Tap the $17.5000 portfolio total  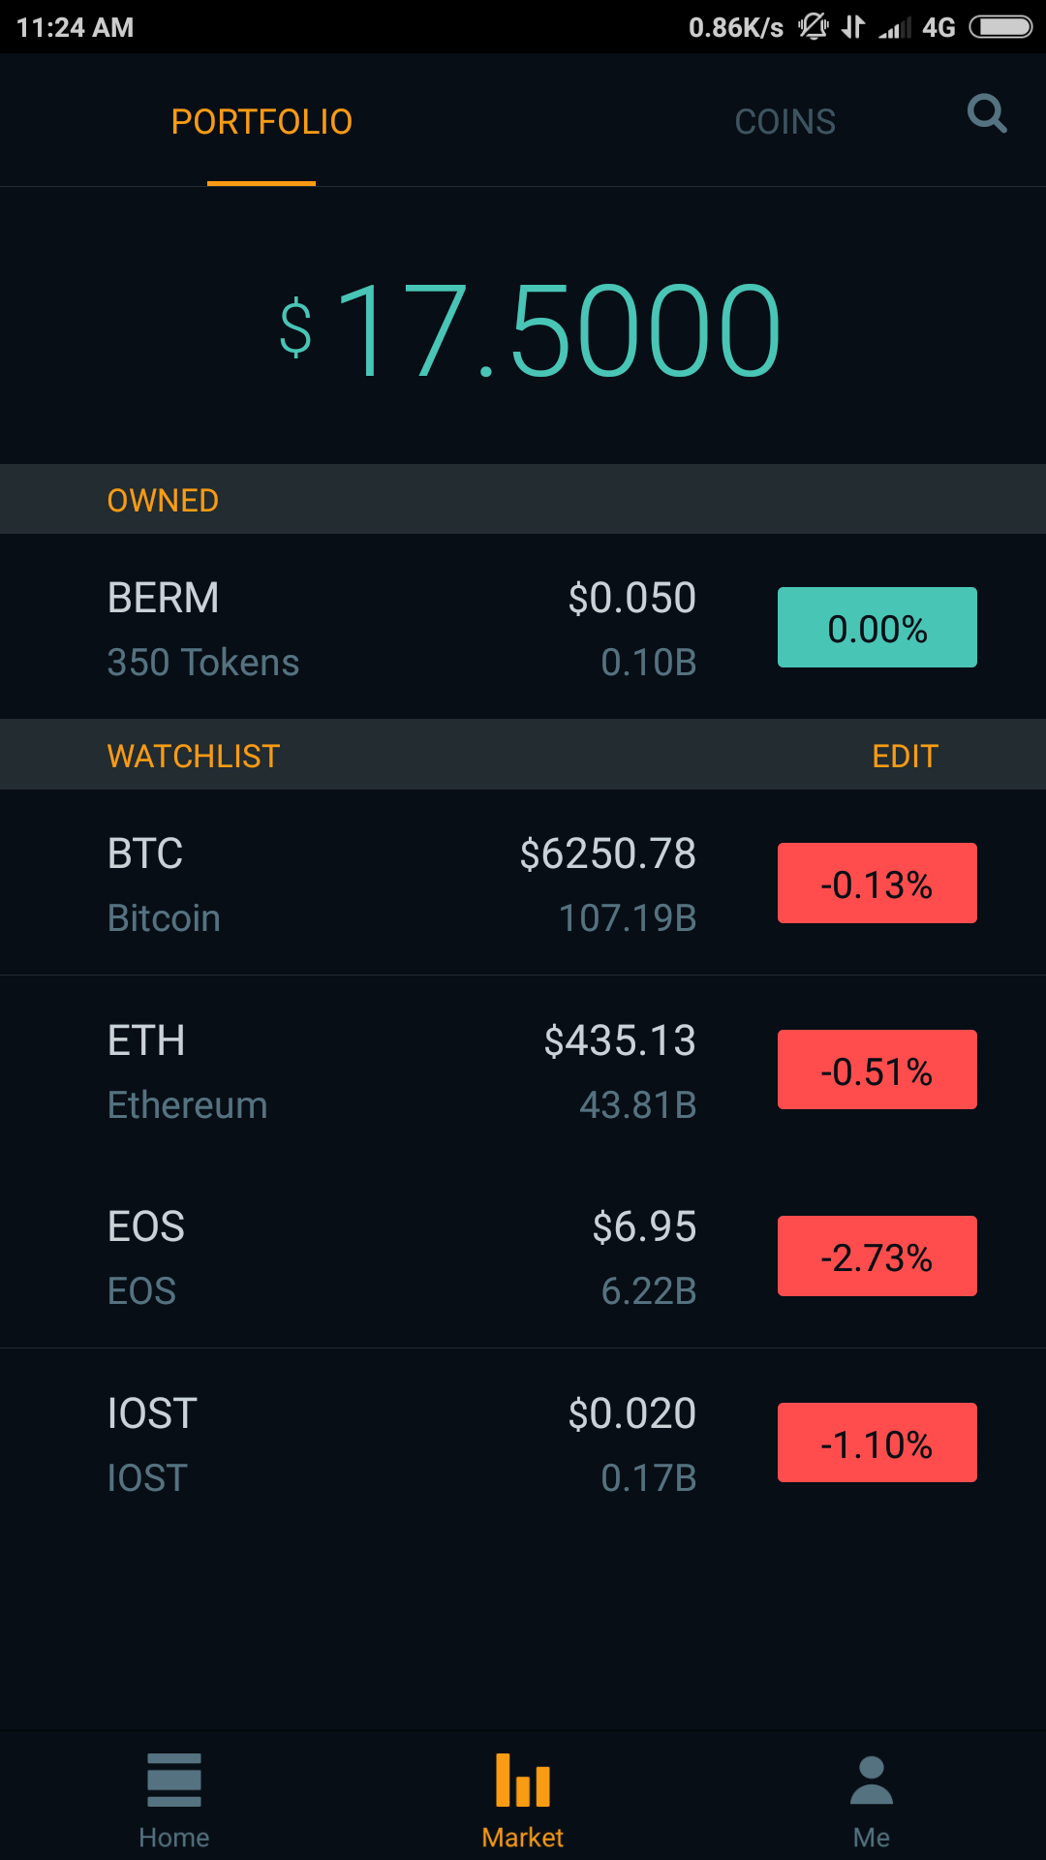pyautogui.click(x=531, y=329)
